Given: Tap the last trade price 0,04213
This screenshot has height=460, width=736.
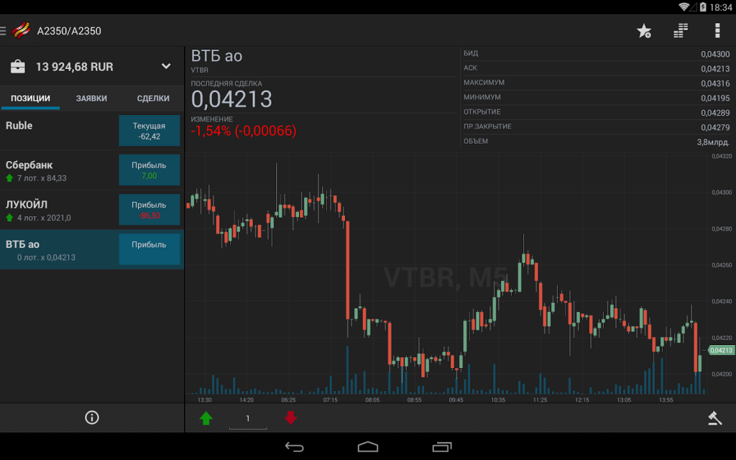Looking at the screenshot, I should coord(231,99).
